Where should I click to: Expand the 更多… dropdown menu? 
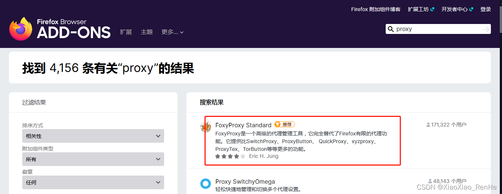[173, 32]
